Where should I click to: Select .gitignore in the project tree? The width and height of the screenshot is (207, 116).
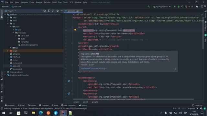16,54
